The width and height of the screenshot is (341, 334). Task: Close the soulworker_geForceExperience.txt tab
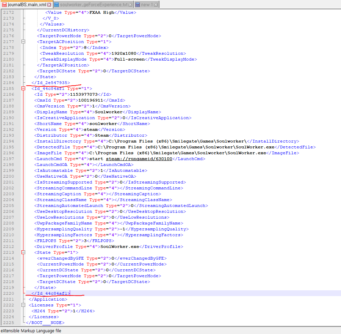pos(130,4)
